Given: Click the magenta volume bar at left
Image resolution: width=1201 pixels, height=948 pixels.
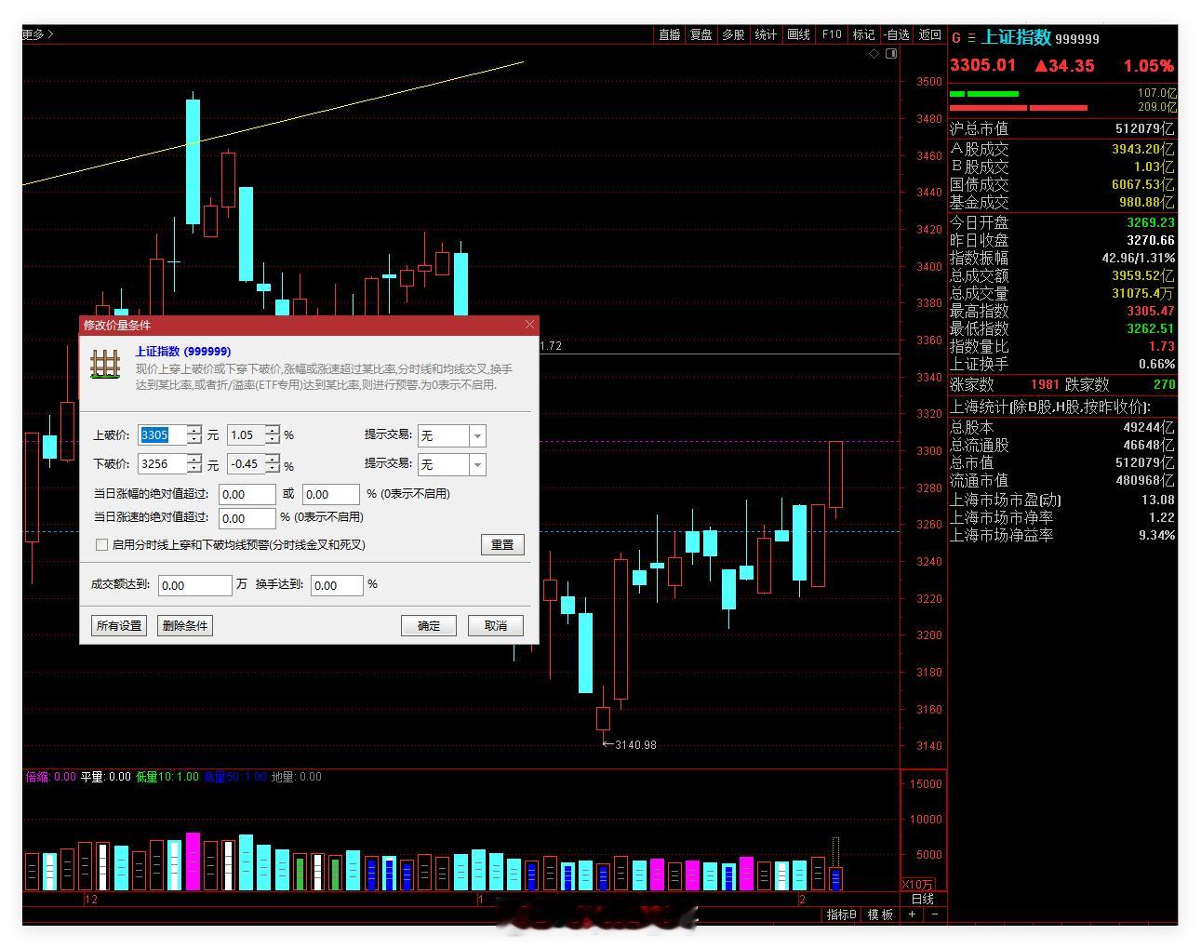Looking at the screenshot, I should (193, 861).
